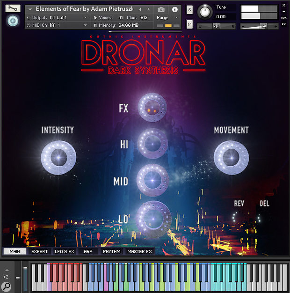The image size is (290, 293).
Task: Open the RHYTHM tab
Action: [112, 251]
